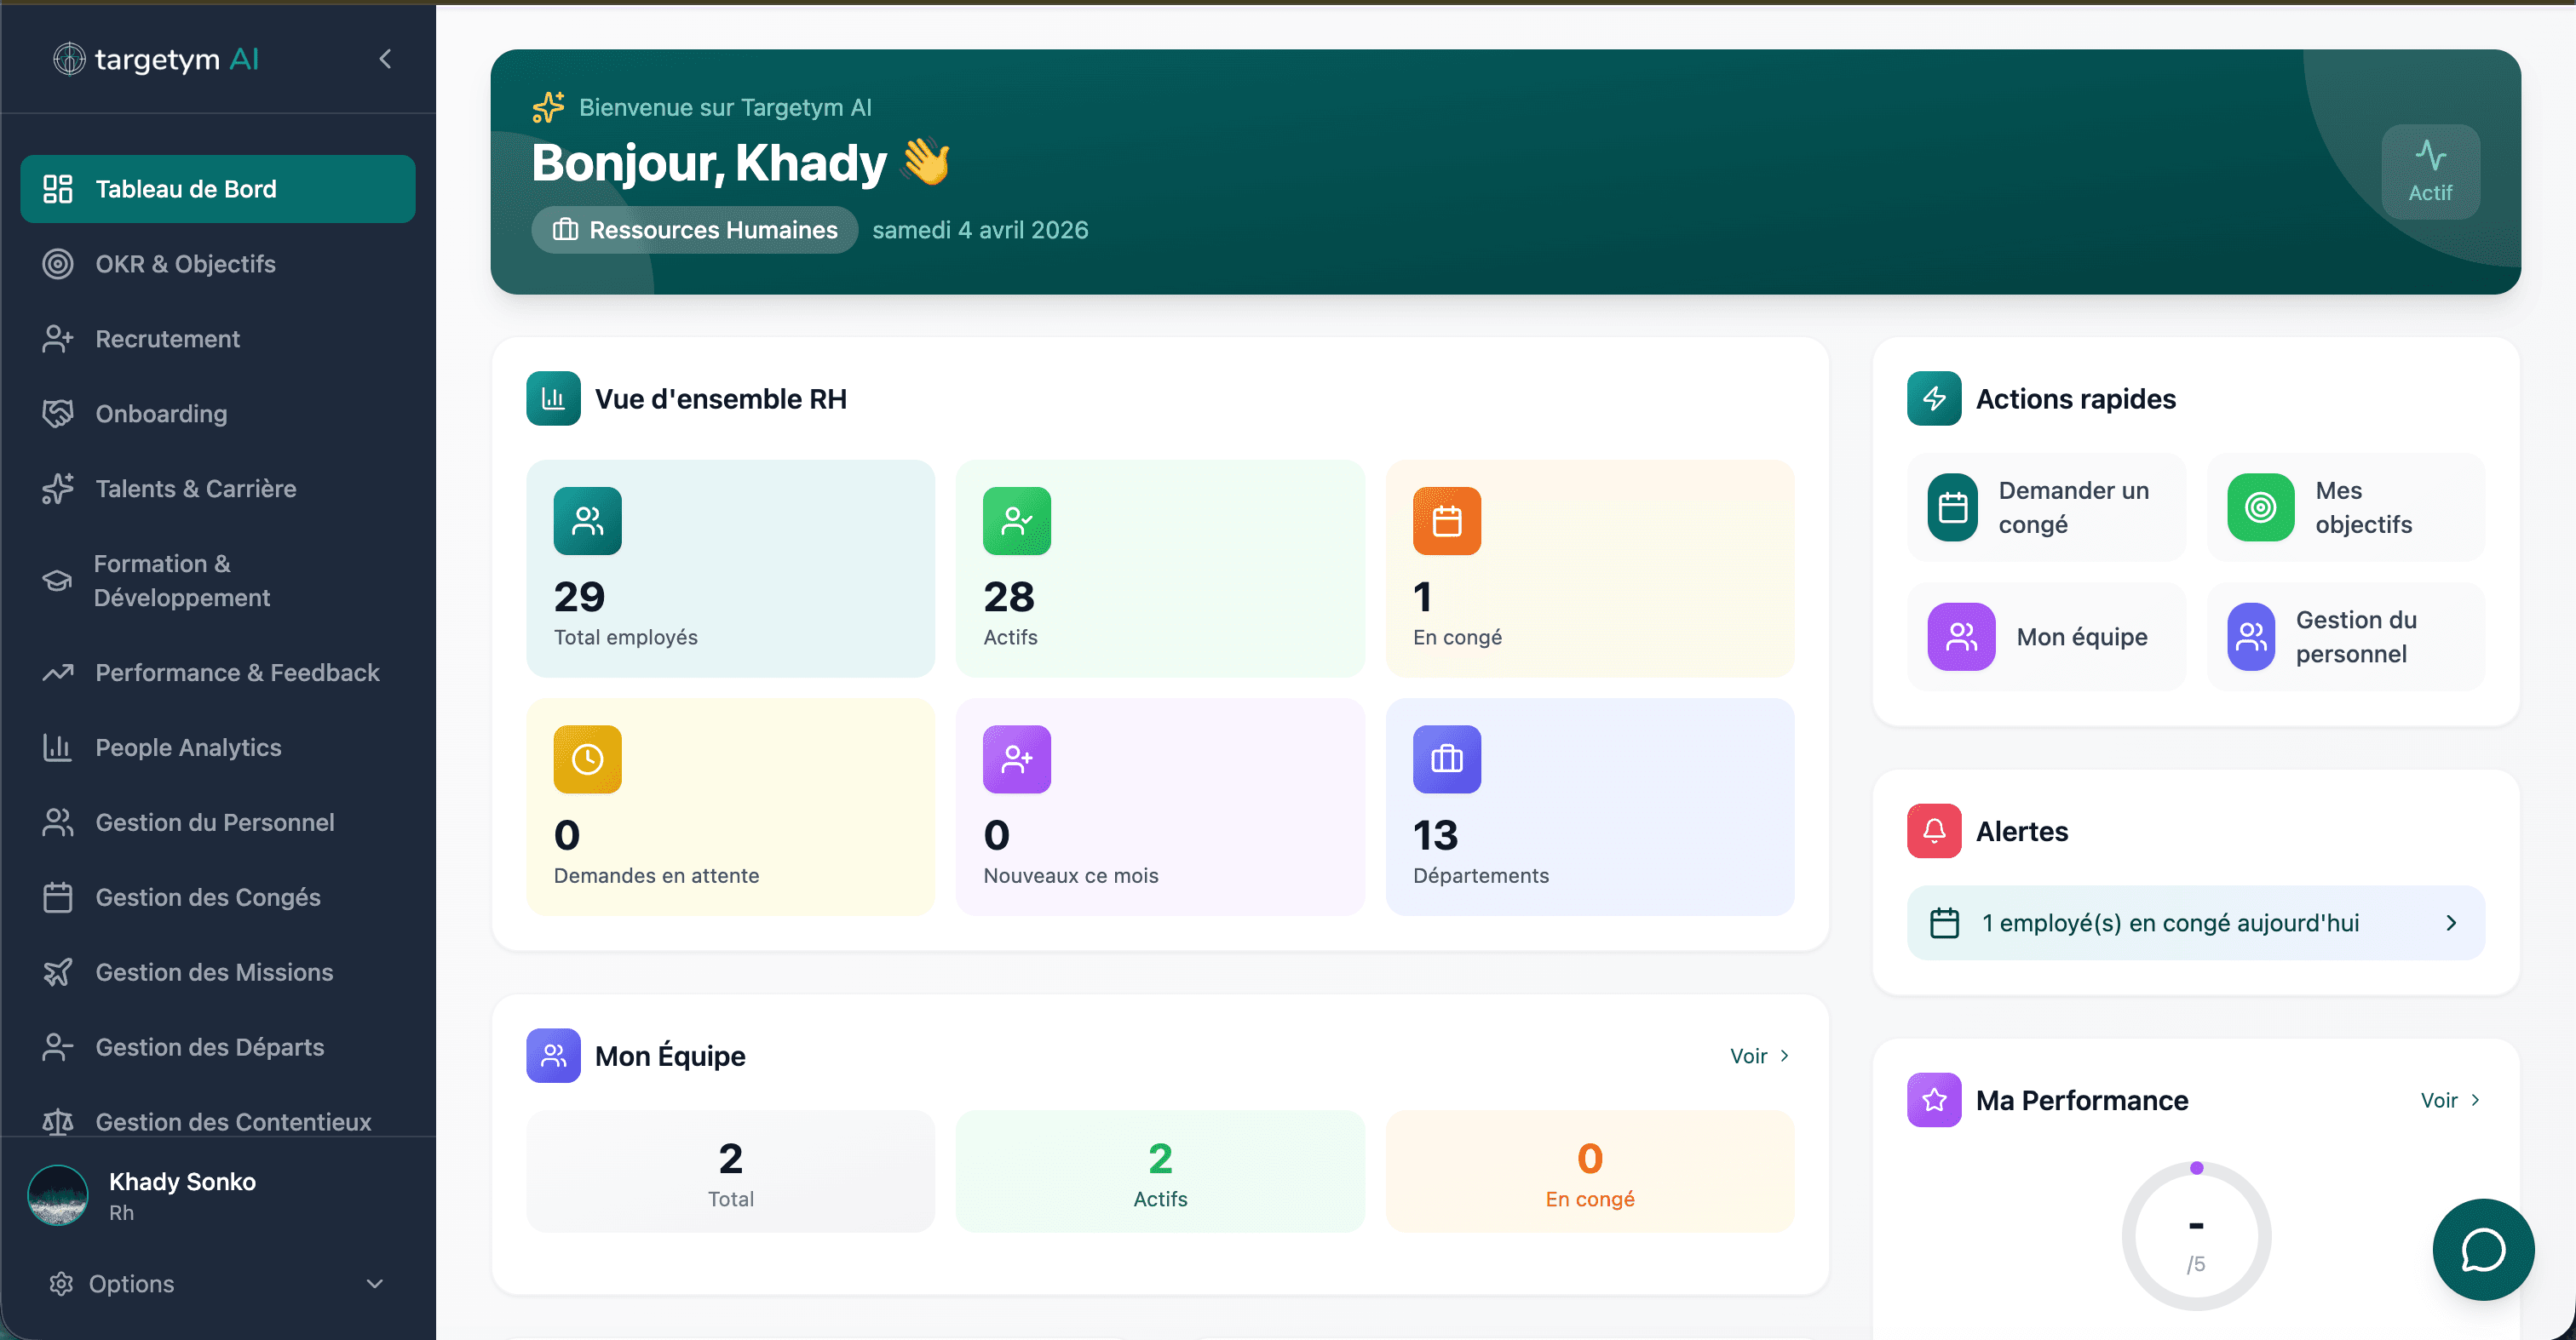
Task: Select the People Analytics chart icon
Action: 58,747
